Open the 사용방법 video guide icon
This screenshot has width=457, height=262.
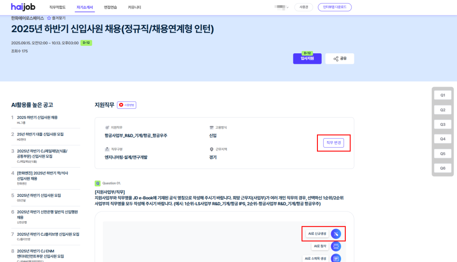(127, 105)
